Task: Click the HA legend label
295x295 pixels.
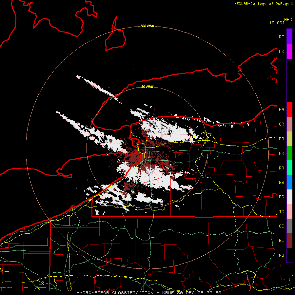Action: pyautogui.click(x=281, y=109)
